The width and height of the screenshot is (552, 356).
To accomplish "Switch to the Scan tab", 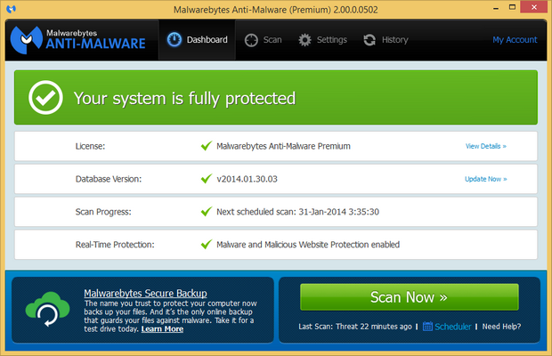I will tap(263, 40).
